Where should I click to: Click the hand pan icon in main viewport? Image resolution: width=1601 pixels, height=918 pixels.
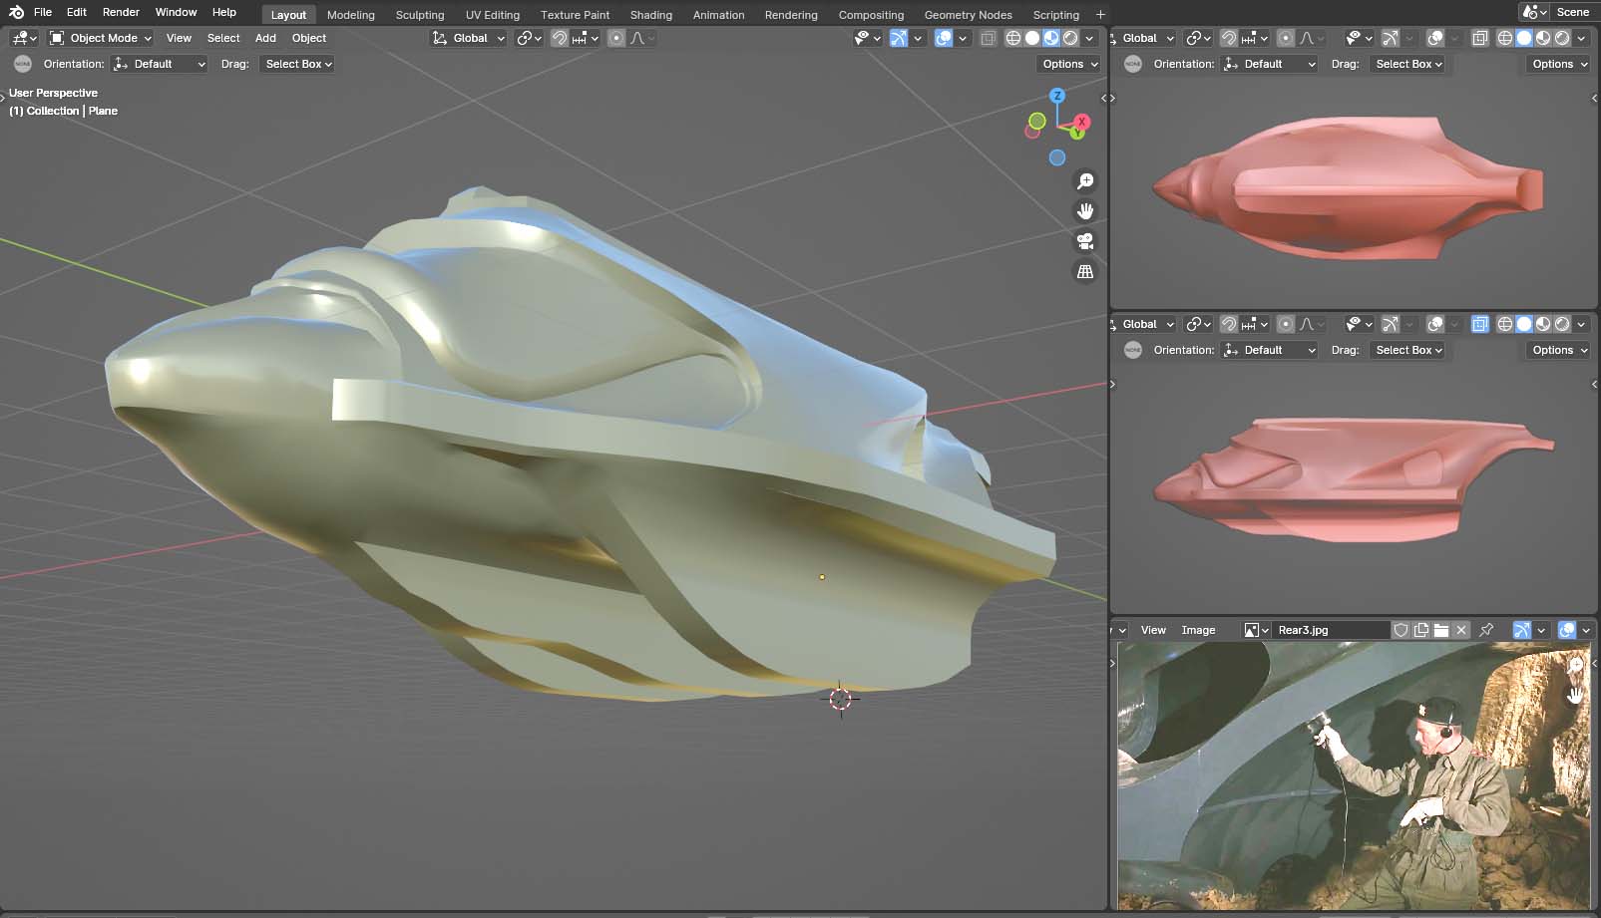click(x=1084, y=211)
